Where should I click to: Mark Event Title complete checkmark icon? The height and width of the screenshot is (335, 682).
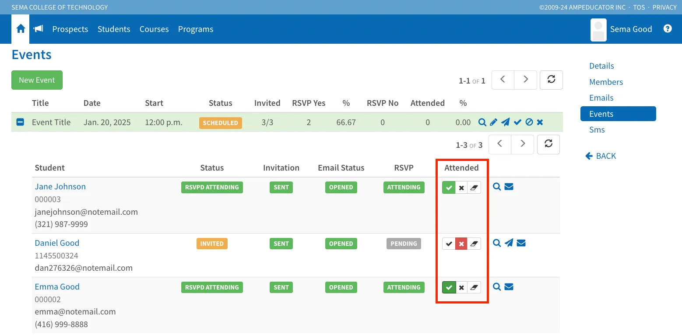(517, 122)
